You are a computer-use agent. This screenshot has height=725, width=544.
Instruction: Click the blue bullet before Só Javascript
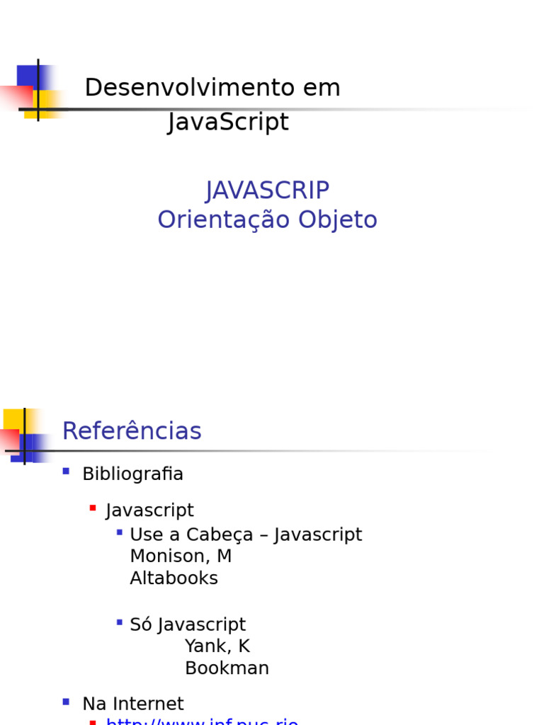tap(120, 622)
